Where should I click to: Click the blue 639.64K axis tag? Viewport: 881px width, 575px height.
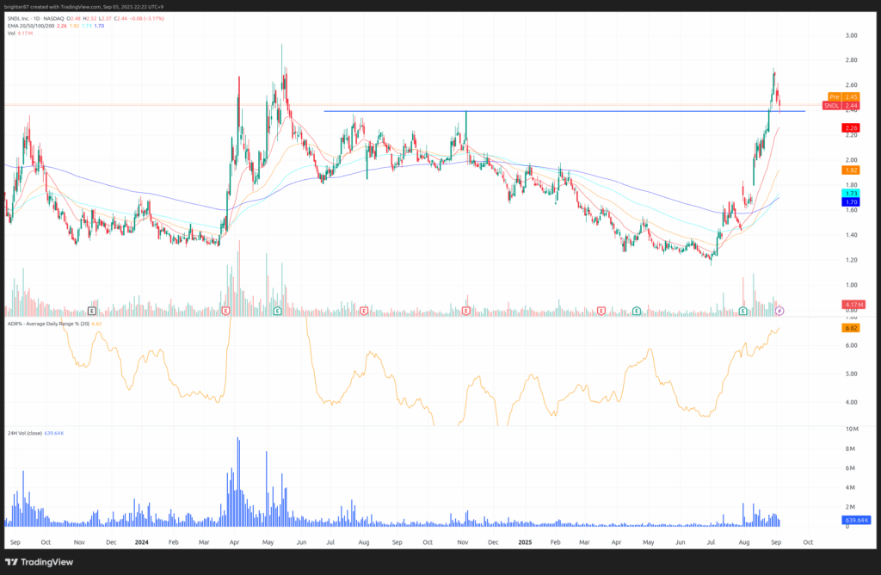point(856,521)
